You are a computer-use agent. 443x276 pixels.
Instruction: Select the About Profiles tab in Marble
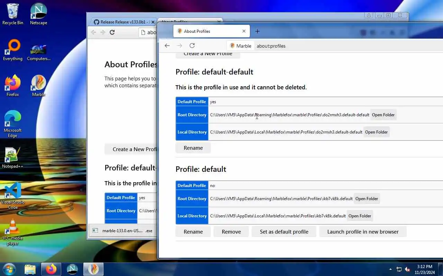[x=211, y=31]
